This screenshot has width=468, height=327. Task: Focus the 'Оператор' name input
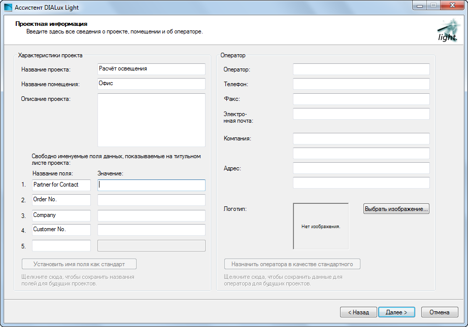361,69
